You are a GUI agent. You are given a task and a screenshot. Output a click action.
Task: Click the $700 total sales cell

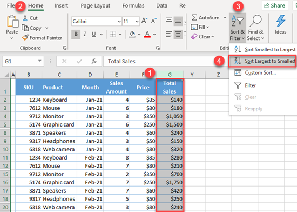[x=170, y=174]
